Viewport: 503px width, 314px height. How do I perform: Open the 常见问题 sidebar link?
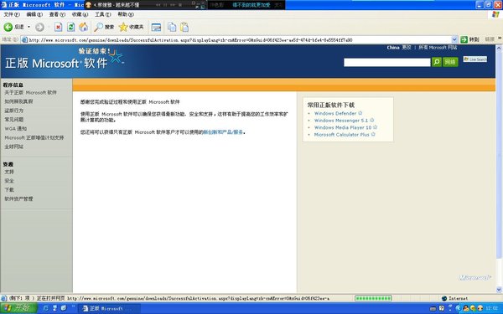(13, 120)
